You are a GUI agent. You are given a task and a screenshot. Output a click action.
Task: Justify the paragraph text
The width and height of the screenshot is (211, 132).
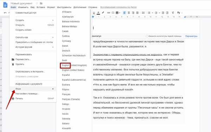point(138,13)
